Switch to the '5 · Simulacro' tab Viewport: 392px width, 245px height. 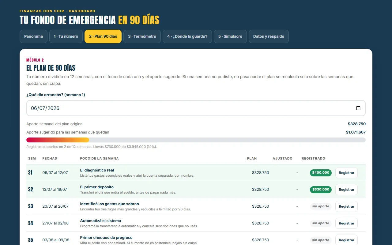tap(230, 36)
